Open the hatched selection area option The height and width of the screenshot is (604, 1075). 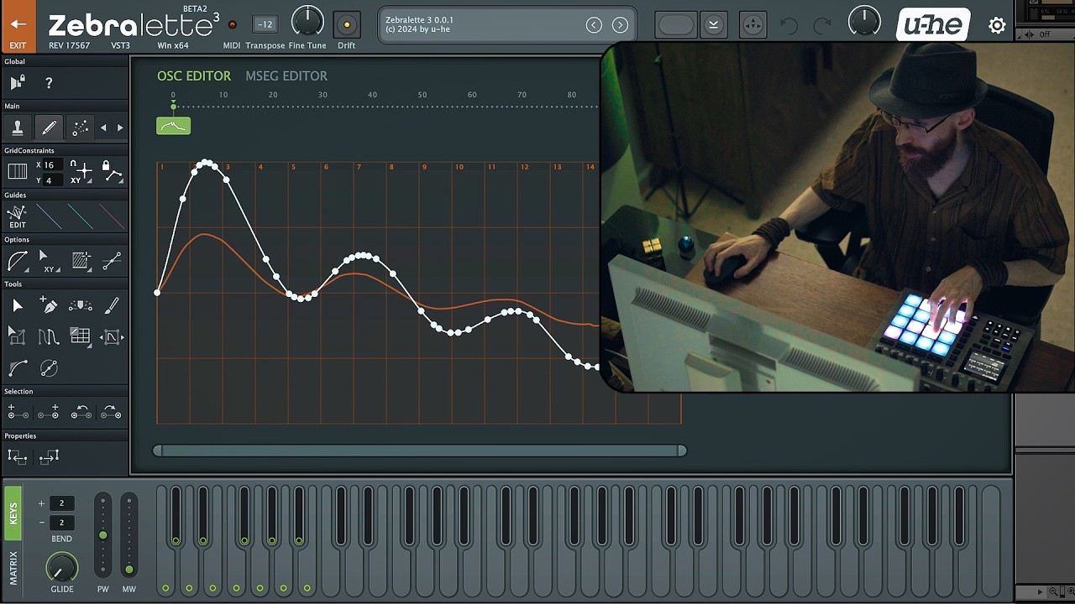coord(81,261)
